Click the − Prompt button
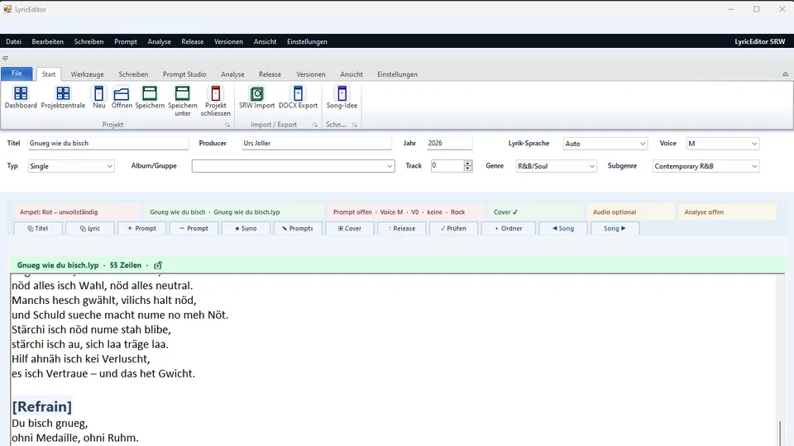Screen dimensions: 794x446 click(x=194, y=229)
